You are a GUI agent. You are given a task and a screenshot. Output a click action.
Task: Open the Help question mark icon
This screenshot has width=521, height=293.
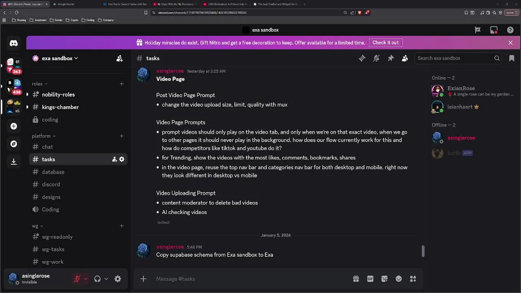tap(510, 30)
